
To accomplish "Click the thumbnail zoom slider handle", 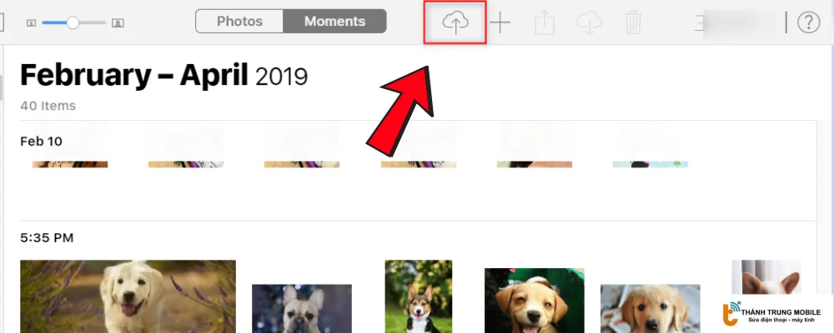I will [73, 22].
